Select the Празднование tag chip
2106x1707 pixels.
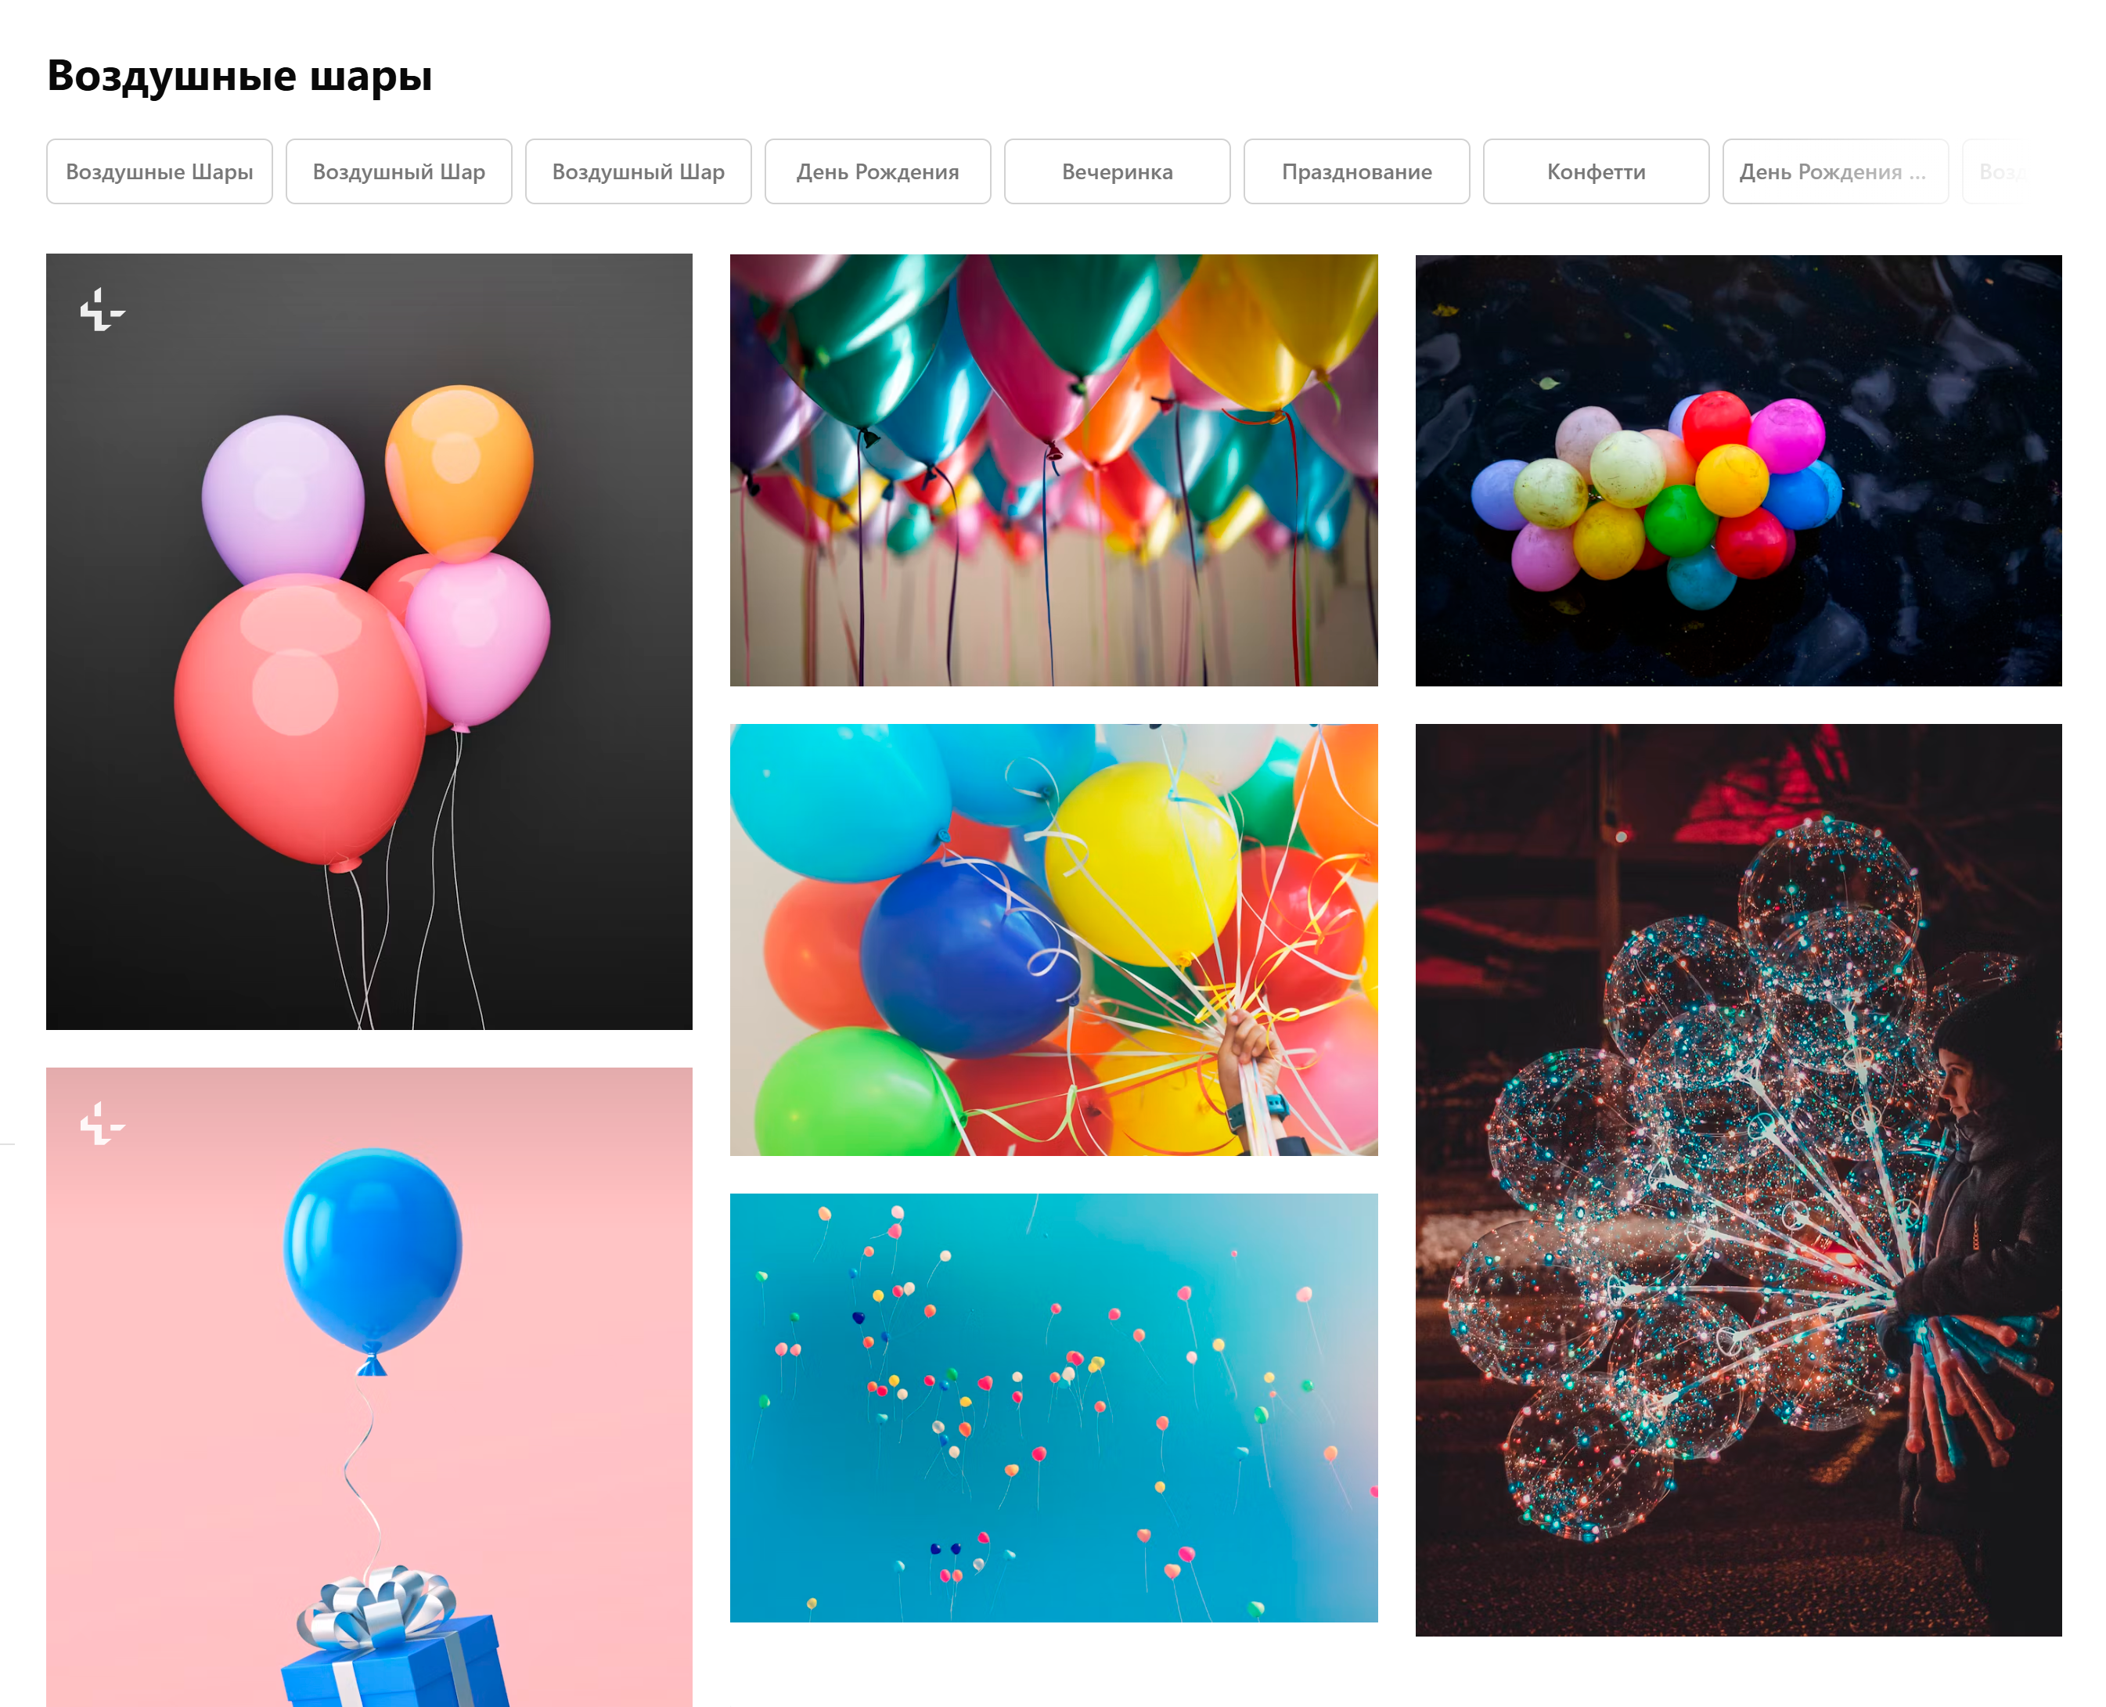(1355, 171)
